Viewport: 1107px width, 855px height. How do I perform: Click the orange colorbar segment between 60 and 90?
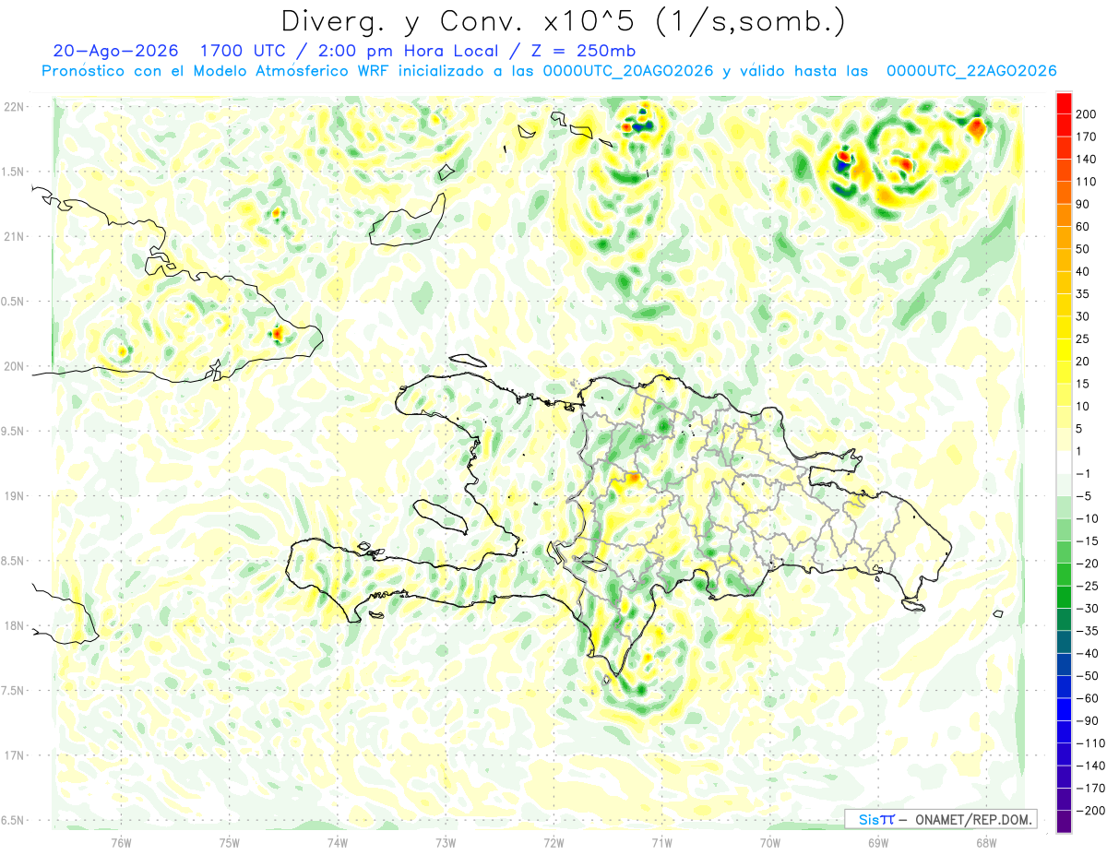[x=1064, y=216]
